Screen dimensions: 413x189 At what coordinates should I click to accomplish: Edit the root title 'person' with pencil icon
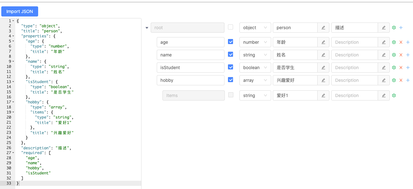click(x=323, y=28)
